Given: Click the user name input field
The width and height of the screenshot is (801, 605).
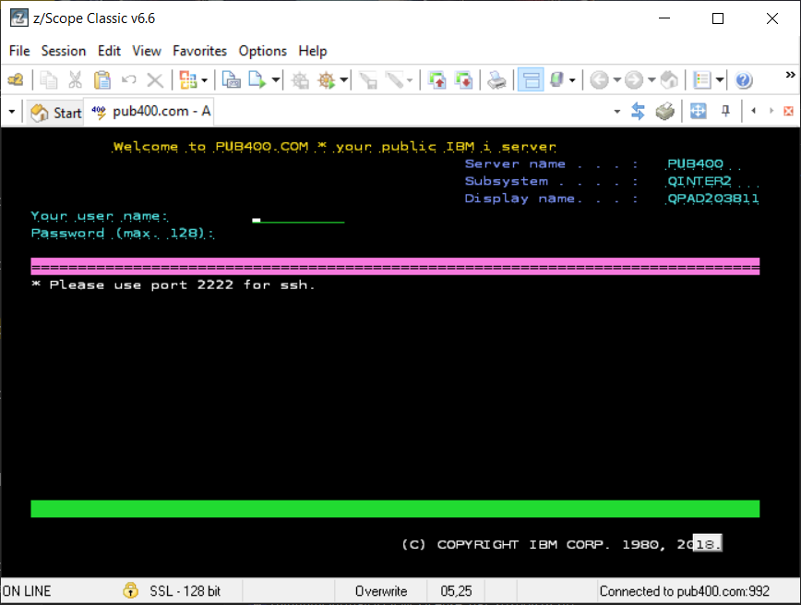Looking at the screenshot, I should coord(298,217).
